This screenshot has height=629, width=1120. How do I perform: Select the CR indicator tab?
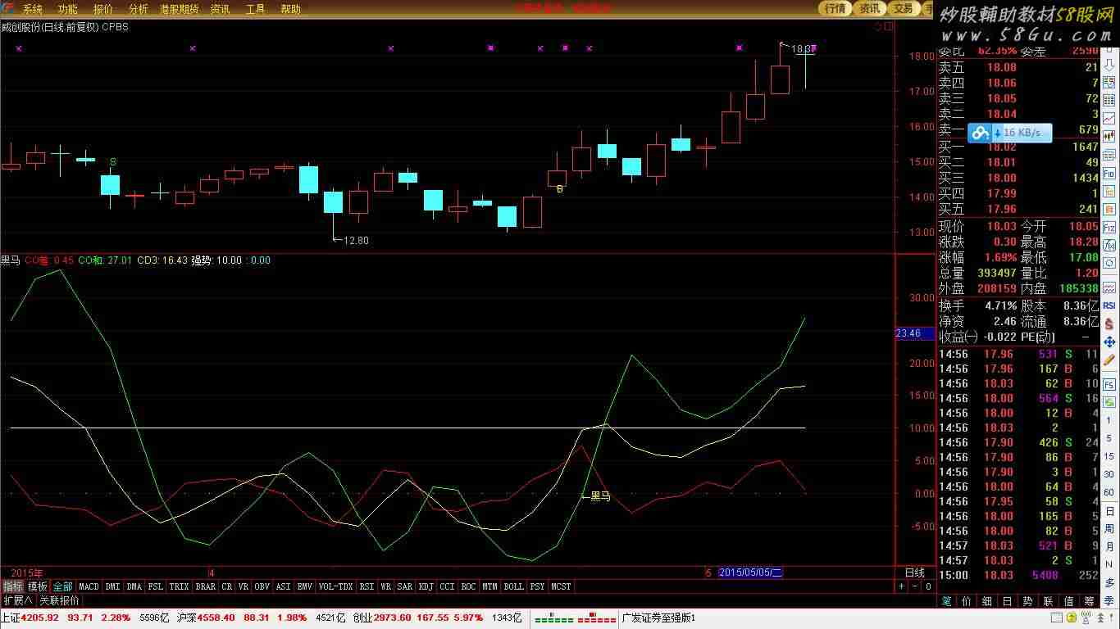[x=227, y=586]
